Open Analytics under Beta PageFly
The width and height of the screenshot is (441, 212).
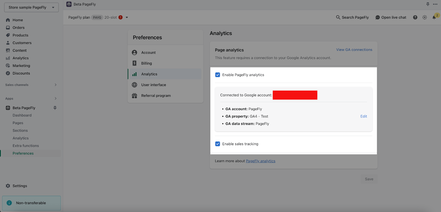[21, 138]
